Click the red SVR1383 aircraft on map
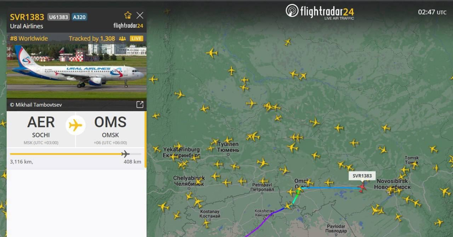453x237 pixels. click(x=363, y=186)
